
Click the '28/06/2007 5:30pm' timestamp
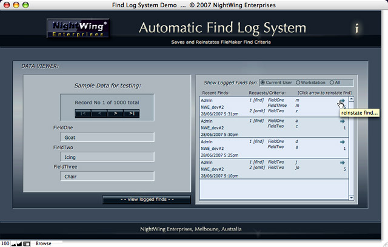tap(219, 135)
